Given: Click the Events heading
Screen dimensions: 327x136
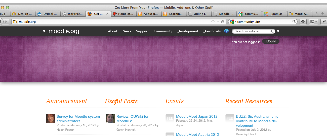Looking at the screenshot, I should pos(174,101).
